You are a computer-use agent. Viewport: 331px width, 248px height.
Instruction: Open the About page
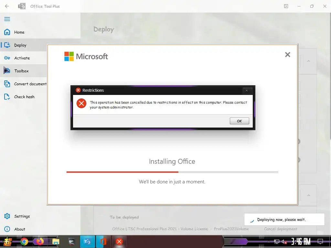pyautogui.click(x=40, y=229)
